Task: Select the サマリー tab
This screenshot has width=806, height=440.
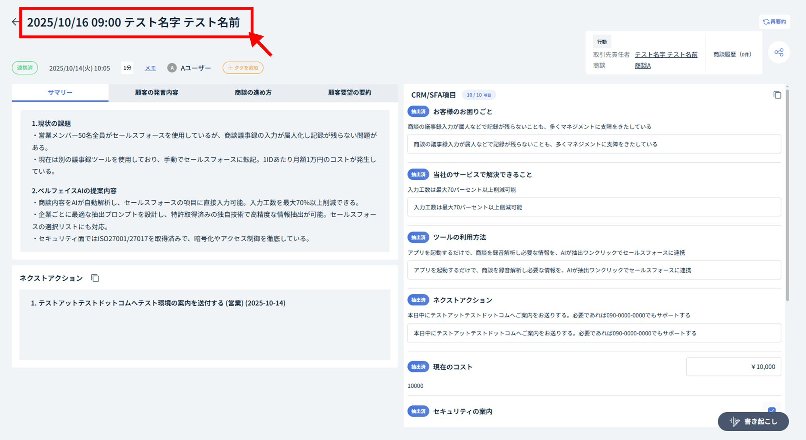Action: pos(60,93)
